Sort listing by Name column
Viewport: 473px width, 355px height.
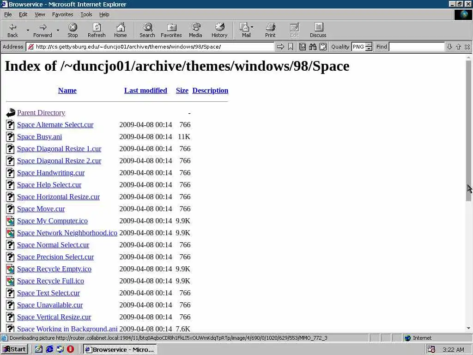tap(67, 91)
